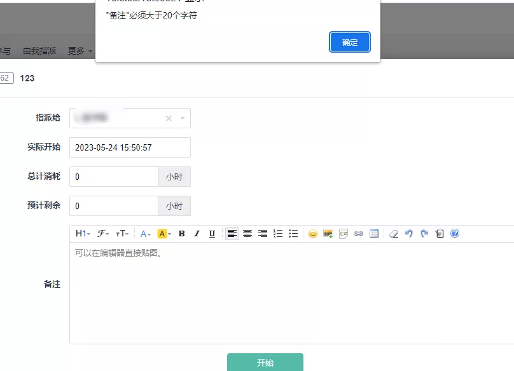
Task: Expand the 指派给 dropdown arrow
Action: [x=183, y=118]
